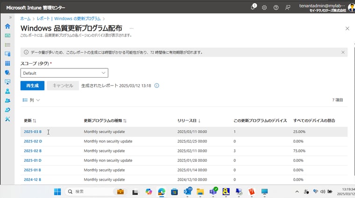This screenshot has height=198, width=355.
Task: Open the Windows Start menu
Action: tap(57, 191)
